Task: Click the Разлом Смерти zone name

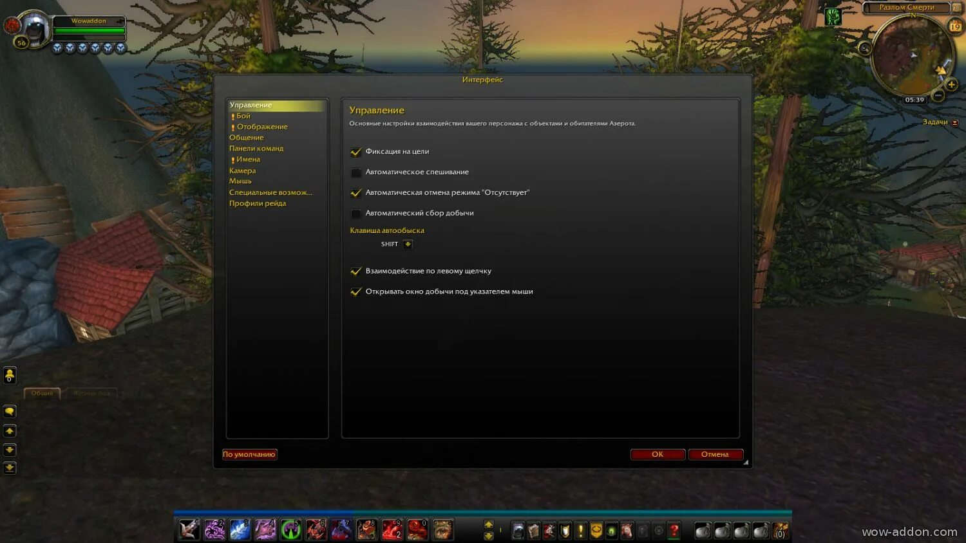Action: (x=907, y=8)
